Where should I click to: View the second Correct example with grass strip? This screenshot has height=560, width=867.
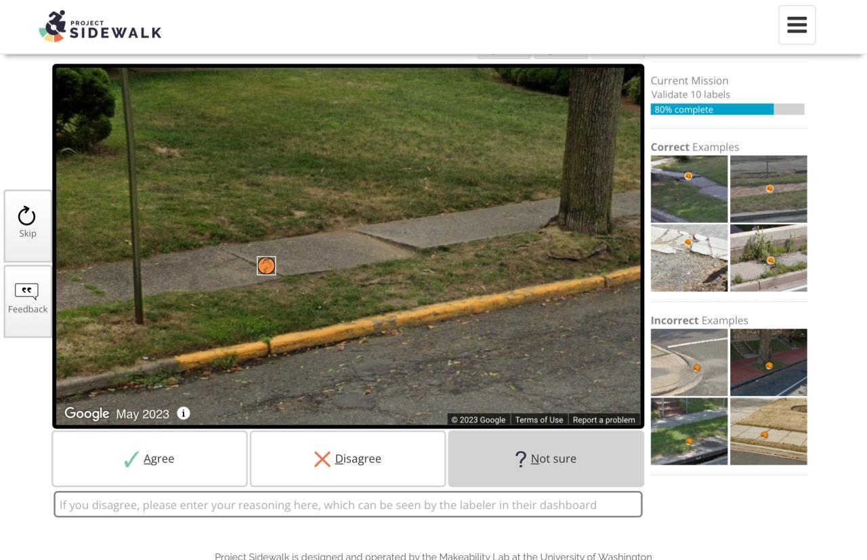769,189
